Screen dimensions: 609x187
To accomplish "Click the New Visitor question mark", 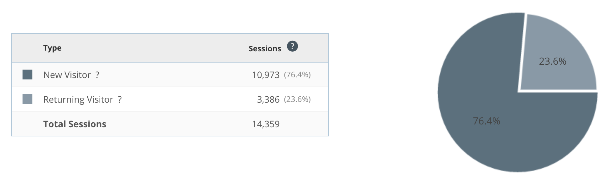I will tap(97, 75).
